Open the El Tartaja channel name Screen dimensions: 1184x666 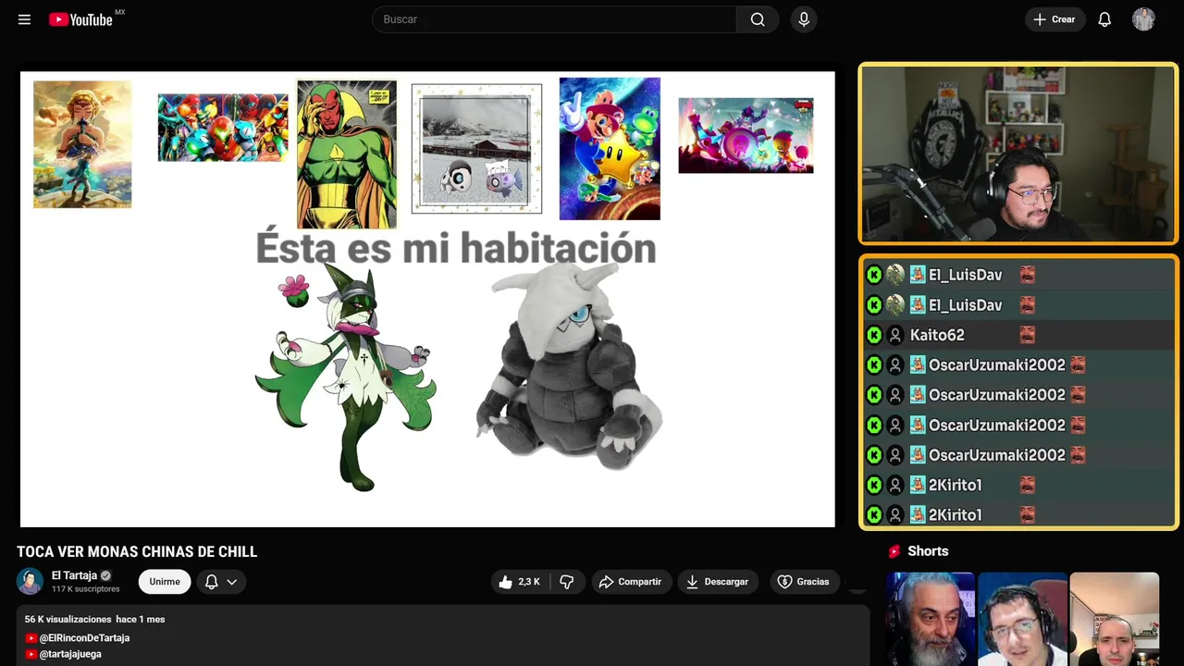tap(74, 575)
